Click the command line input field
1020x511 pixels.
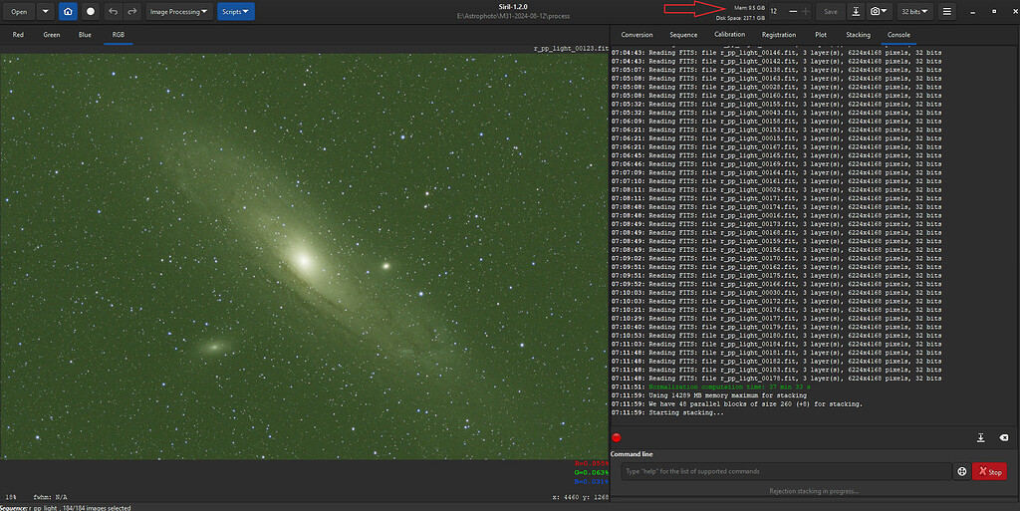[x=785, y=471]
